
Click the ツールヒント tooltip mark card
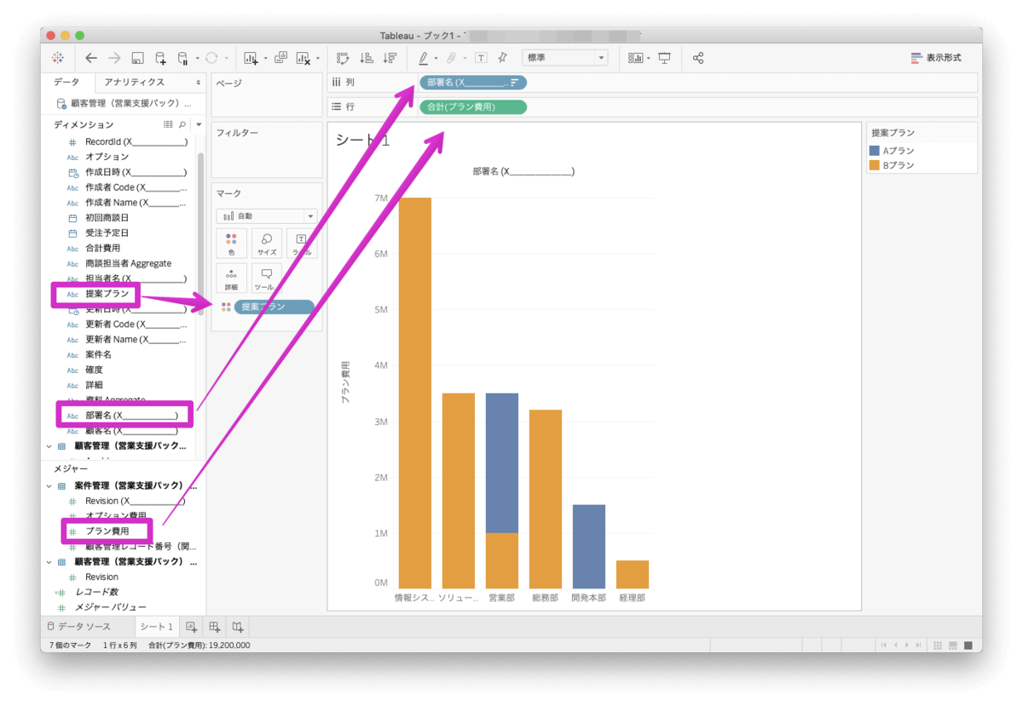(x=267, y=278)
